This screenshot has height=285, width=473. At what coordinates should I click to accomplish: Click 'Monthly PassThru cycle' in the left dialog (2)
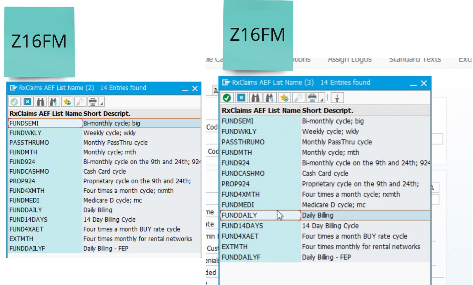click(115, 142)
